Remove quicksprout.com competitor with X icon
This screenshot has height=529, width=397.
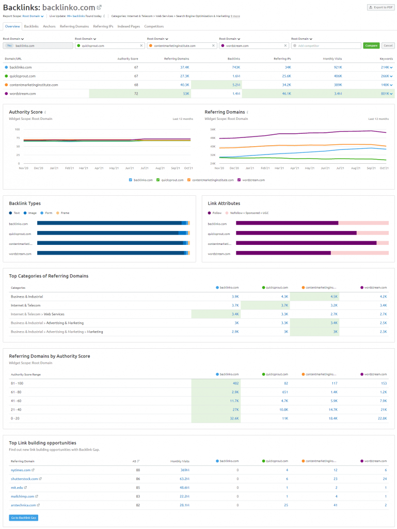point(141,45)
